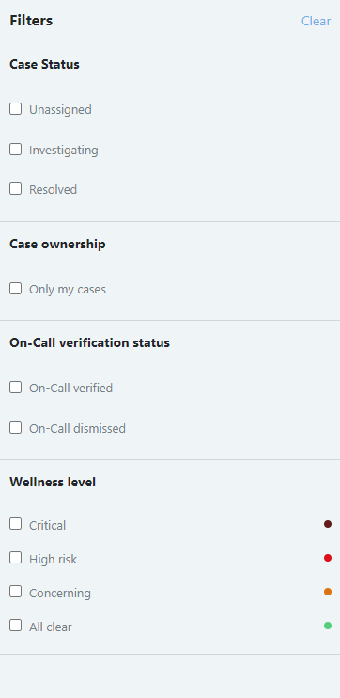The width and height of the screenshot is (340, 698).
Task: Click the Case ownership section heading
Action: pyautogui.click(x=58, y=244)
